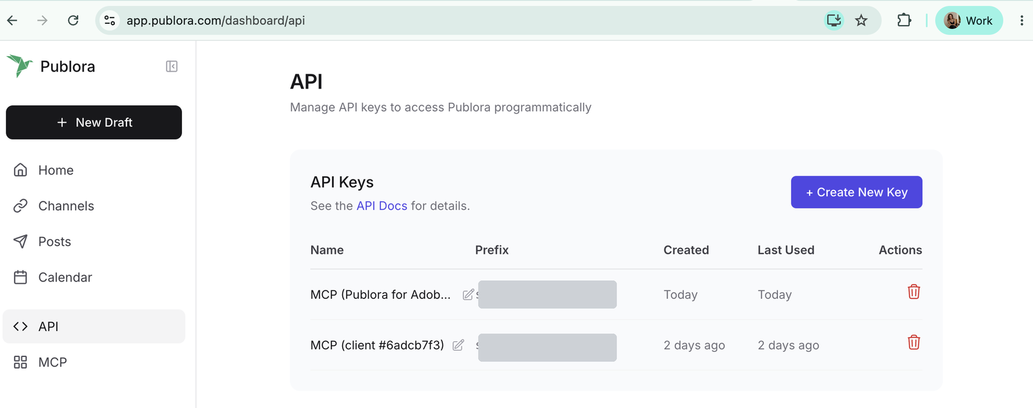Open Posts from the sidebar
This screenshot has height=408, width=1033.
pyautogui.click(x=94, y=241)
